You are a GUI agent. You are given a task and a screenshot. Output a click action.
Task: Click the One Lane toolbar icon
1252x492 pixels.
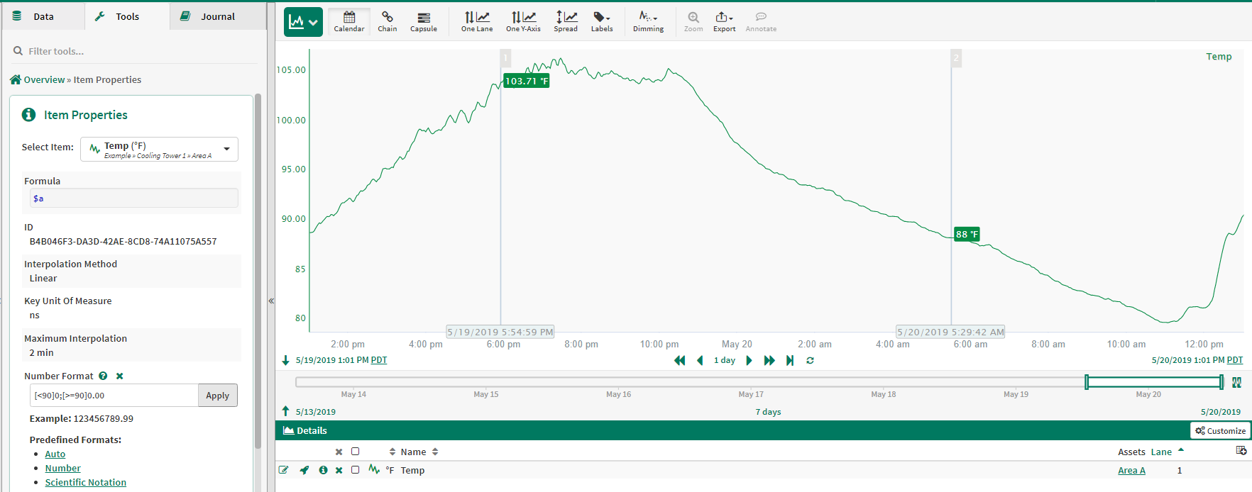pyautogui.click(x=477, y=21)
